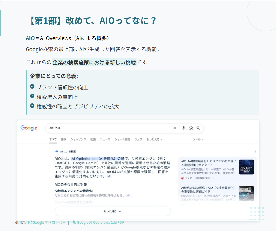Screen dimensions: 276x231
Task: Open the Google デベロッパー source link
Action: (47, 222)
